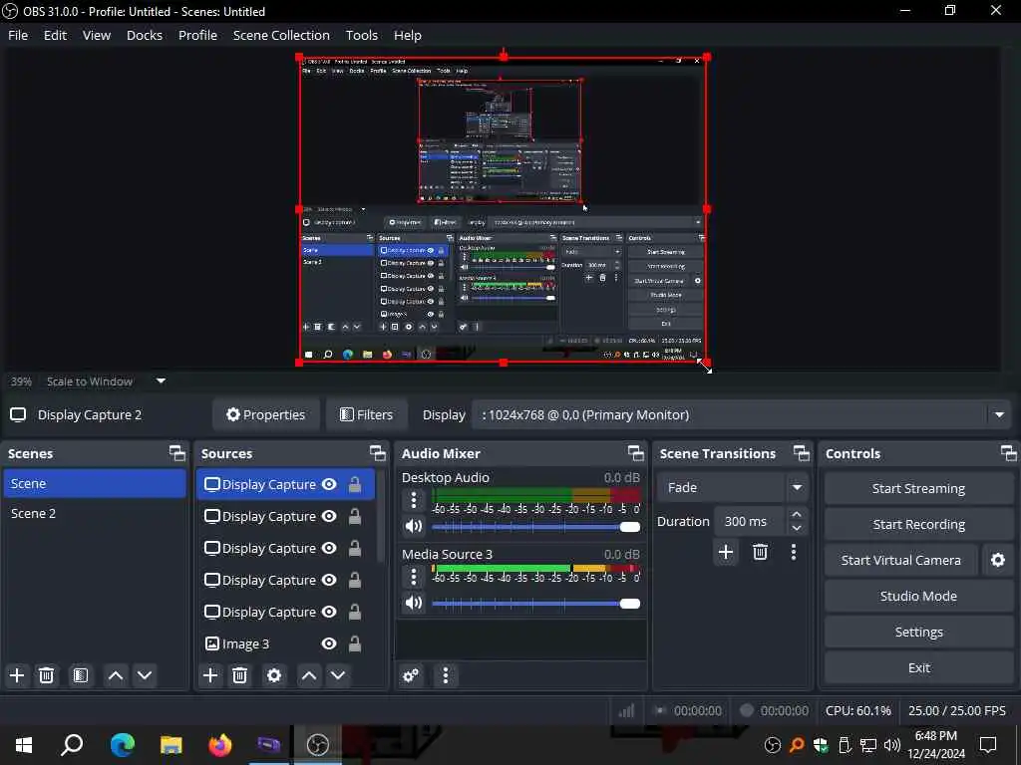Hide the Image 3 source via eye icon
The image size is (1021, 765).
(329, 644)
